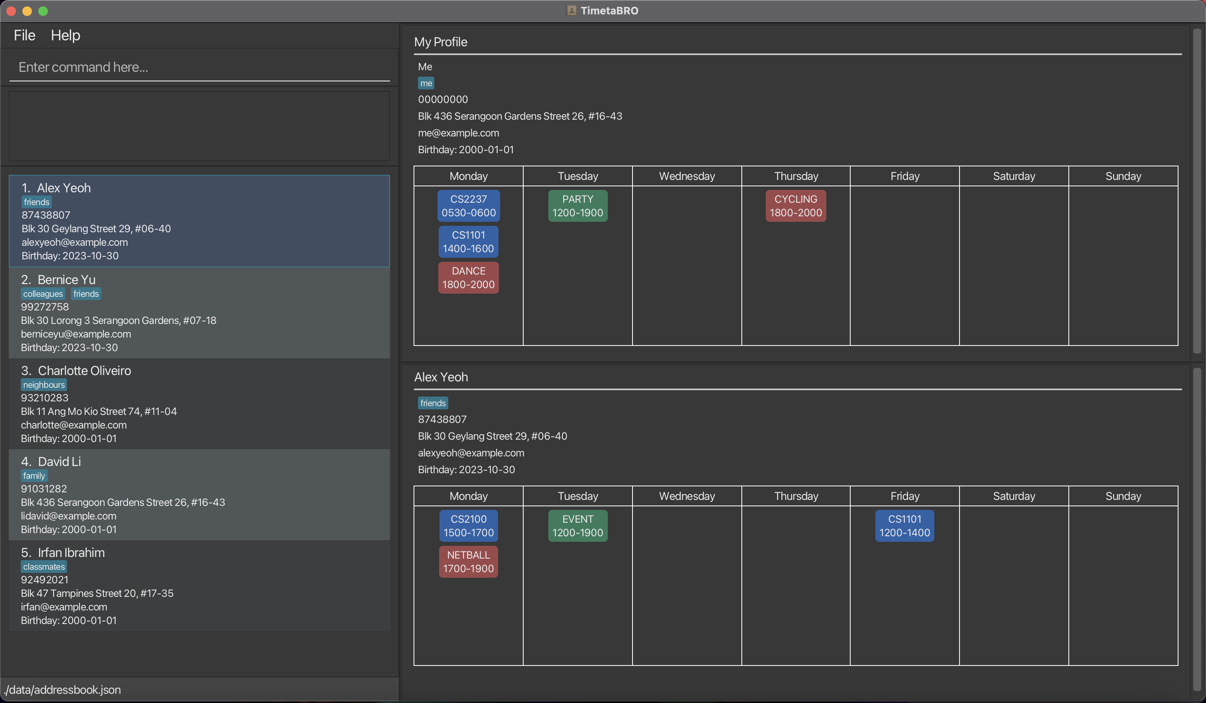This screenshot has width=1206, height=703.
Task: Click friends tag in Alex Yeoh detail panel
Action: tap(433, 403)
